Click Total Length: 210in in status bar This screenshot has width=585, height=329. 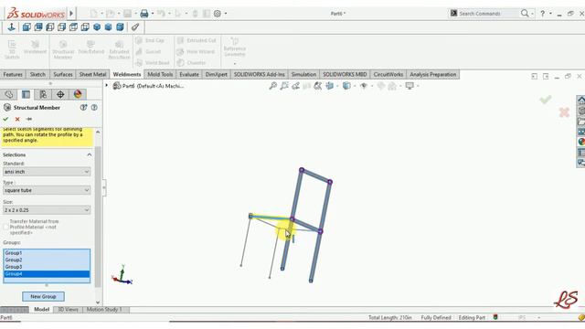390,317
